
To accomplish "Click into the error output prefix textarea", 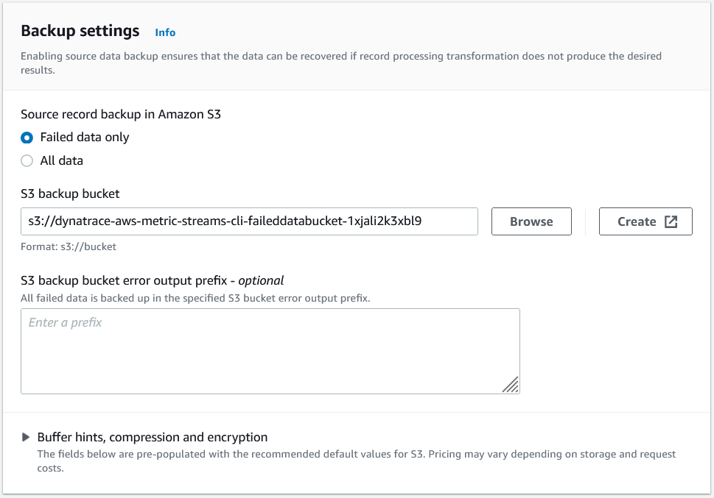I will 270,351.
